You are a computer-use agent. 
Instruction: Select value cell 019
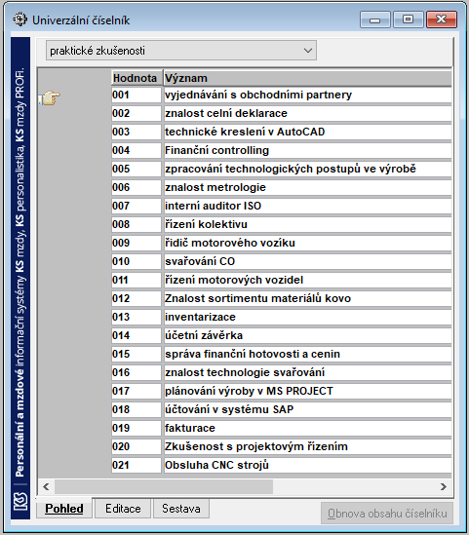(x=137, y=428)
